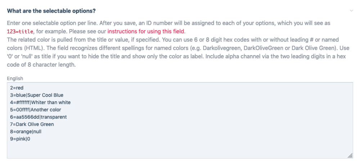
Task: Click the '2=red' line in the textarea
Action: pos(17,88)
